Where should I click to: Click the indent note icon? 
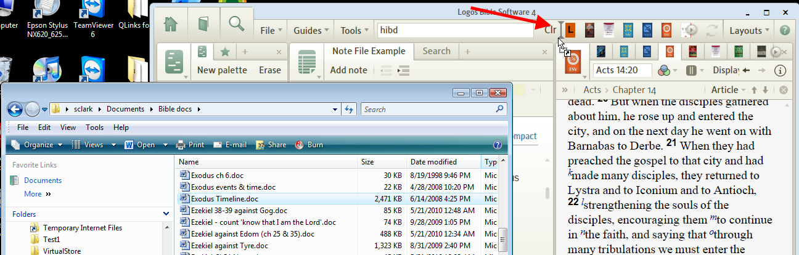[x=403, y=70]
